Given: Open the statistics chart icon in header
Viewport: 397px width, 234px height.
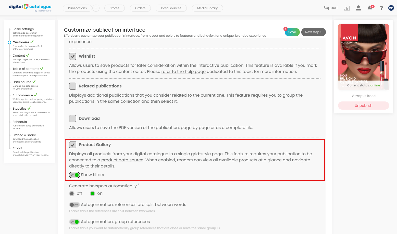Looking at the screenshot, I should (x=347, y=8).
